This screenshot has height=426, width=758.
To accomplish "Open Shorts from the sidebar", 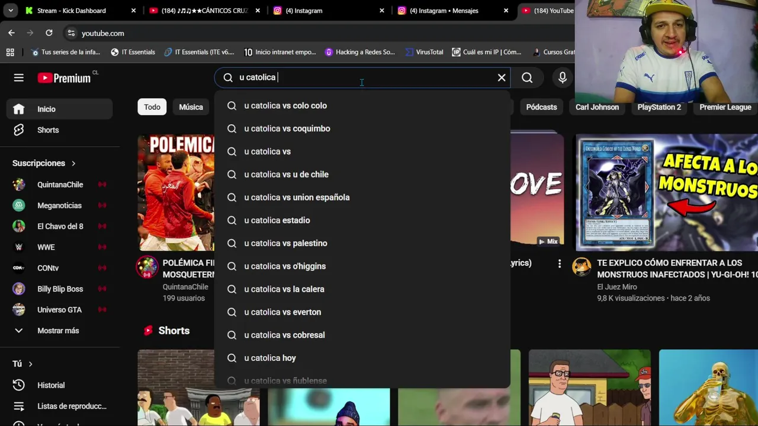I will pyautogui.click(x=59, y=130).
